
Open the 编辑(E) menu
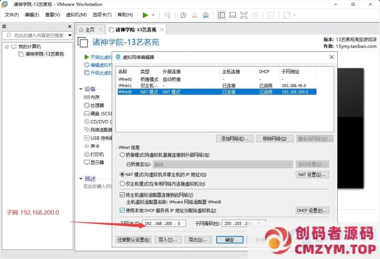32,15
